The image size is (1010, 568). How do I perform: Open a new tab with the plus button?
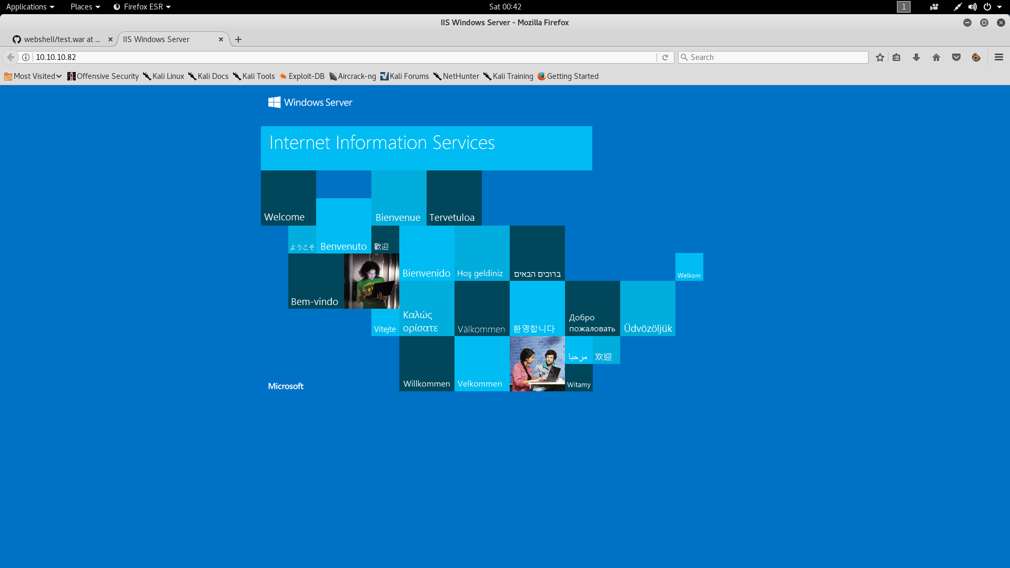[238, 39]
